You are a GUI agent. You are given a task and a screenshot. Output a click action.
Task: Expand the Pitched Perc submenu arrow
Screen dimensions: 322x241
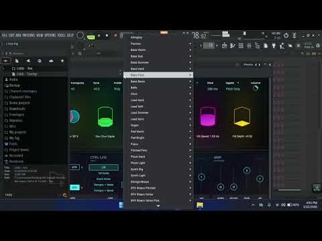click(x=191, y=151)
